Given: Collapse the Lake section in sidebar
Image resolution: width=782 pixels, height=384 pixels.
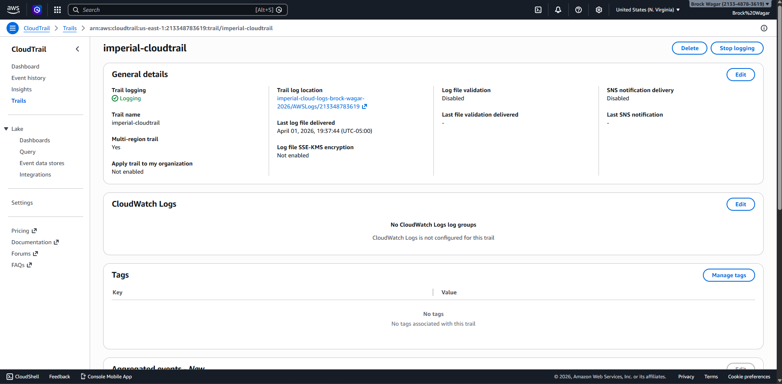Looking at the screenshot, I should point(6,128).
